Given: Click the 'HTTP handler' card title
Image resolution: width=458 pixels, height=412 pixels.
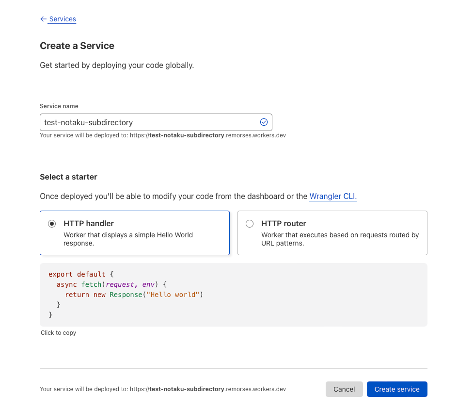Looking at the screenshot, I should (x=89, y=223).
